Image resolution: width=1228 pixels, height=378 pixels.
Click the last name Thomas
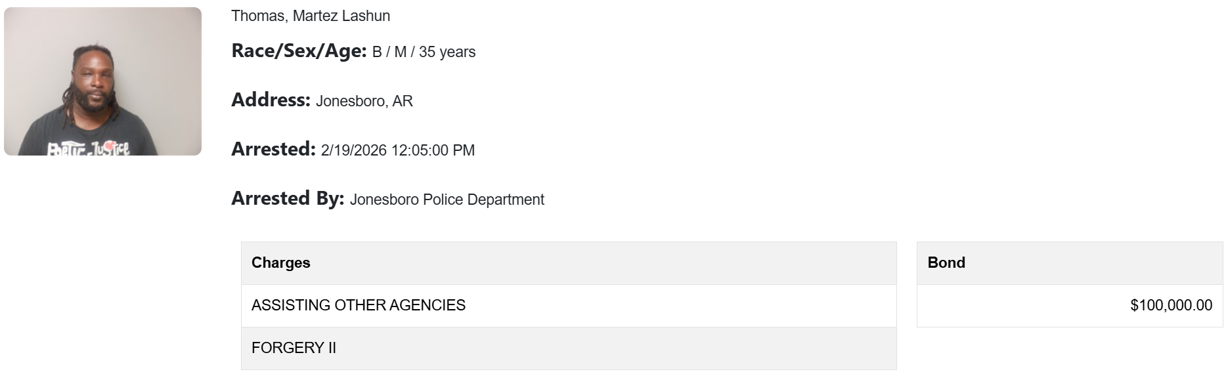(x=257, y=16)
